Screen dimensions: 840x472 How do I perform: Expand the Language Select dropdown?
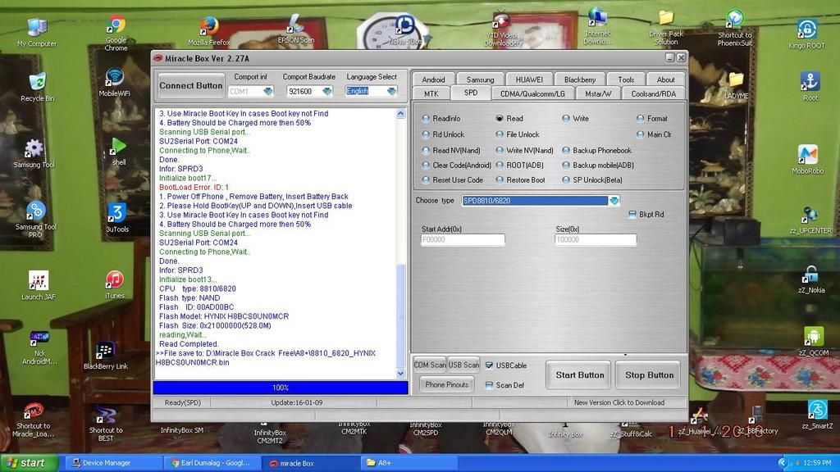[391, 91]
